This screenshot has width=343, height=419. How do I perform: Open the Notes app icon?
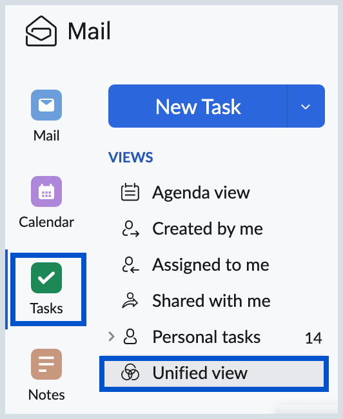46,364
